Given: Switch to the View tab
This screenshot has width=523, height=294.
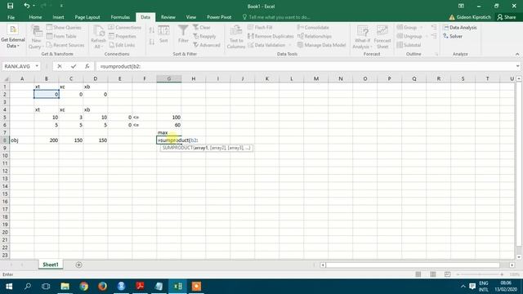Looking at the screenshot, I should pyautogui.click(x=191, y=17).
